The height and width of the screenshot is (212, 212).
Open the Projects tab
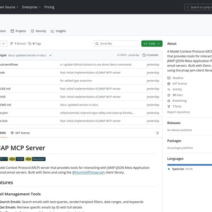18,31
